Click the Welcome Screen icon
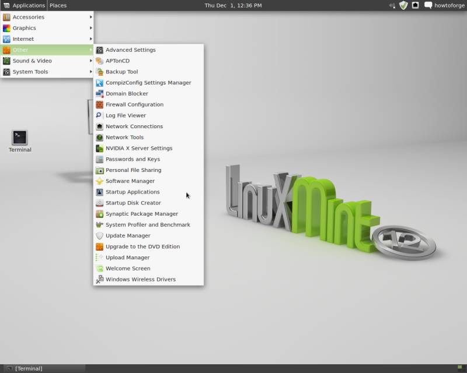The image size is (467, 373). (99, 269)
